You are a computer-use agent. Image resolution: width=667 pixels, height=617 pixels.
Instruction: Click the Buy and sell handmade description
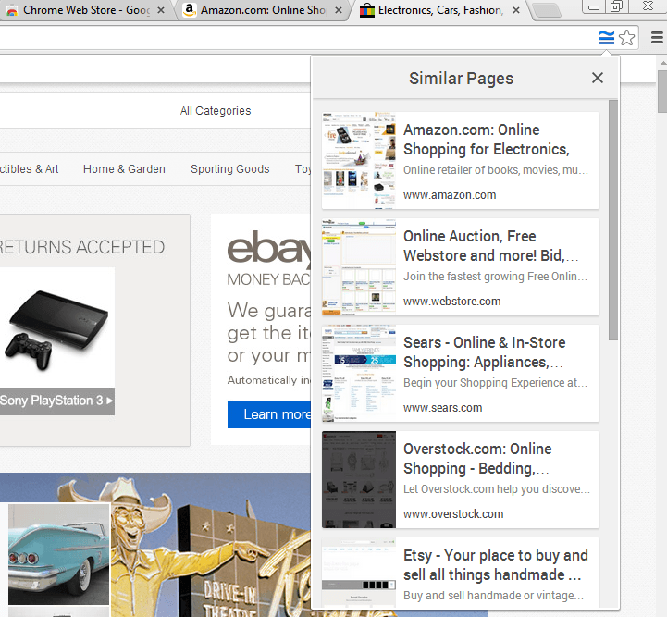[493, 596]
